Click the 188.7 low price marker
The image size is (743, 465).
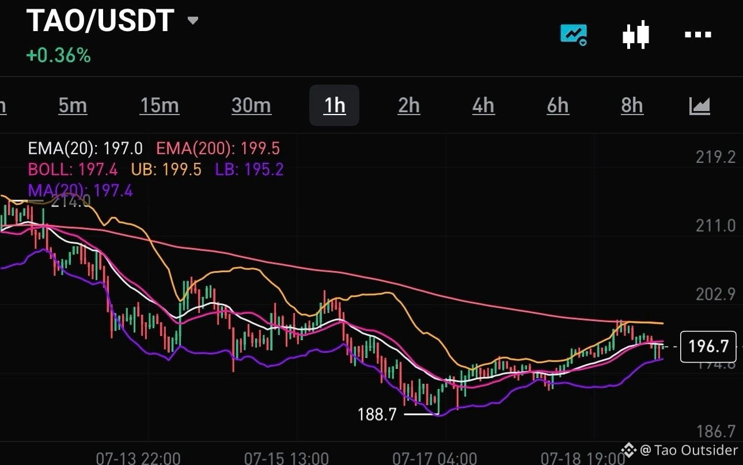click(377, 414)
